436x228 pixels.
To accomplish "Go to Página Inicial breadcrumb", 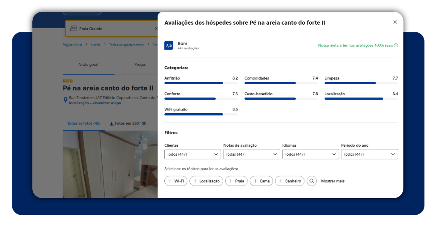I will tap(72, 45).
